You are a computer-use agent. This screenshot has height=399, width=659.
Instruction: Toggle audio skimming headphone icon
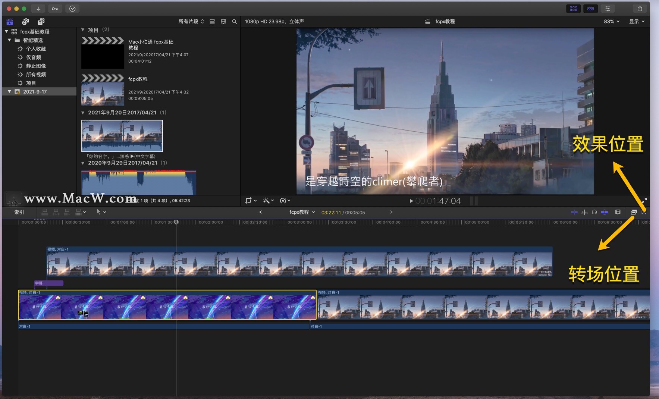click(x=594, y=212)
